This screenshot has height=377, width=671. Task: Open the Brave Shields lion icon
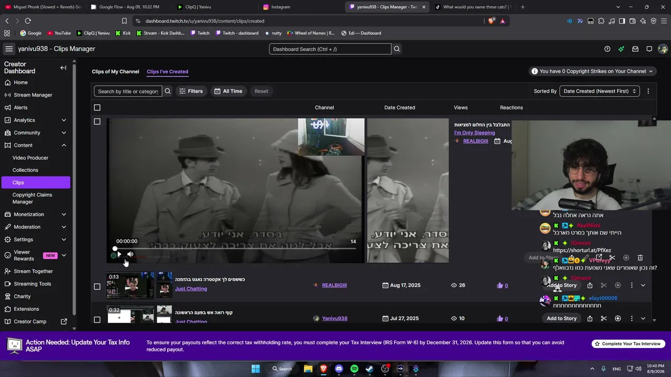[x=491, y=21]
